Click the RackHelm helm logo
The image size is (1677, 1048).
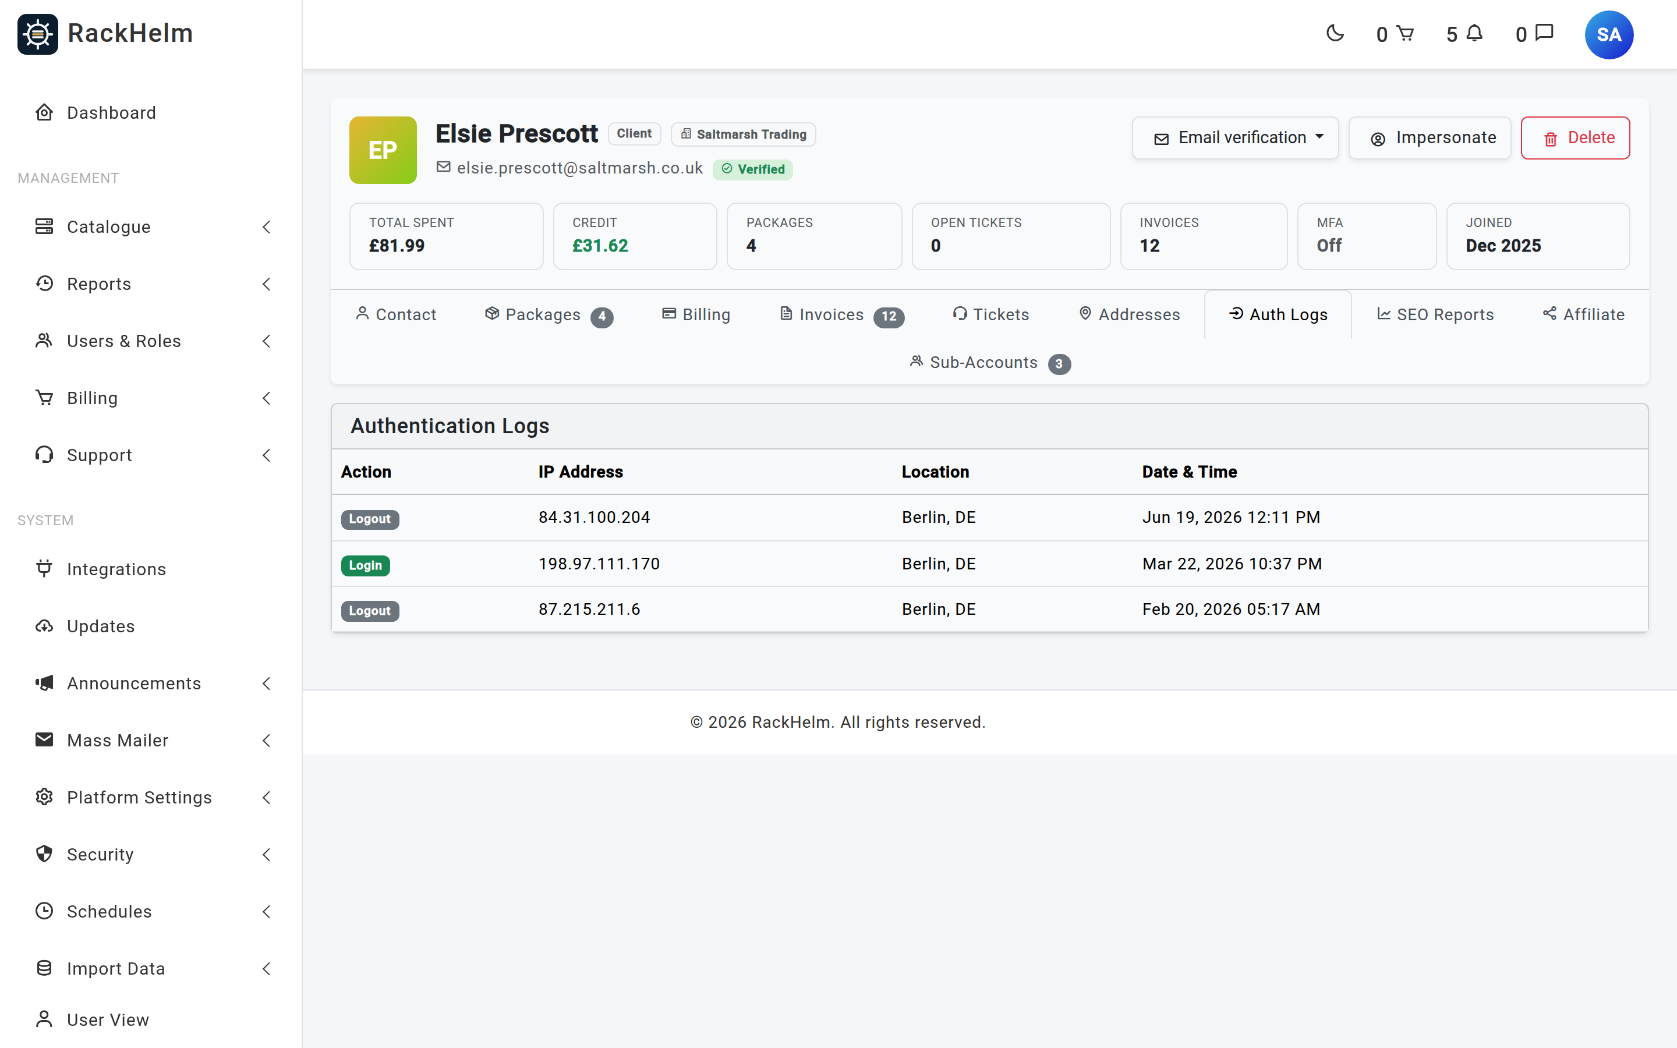click(x=37, y=34)
